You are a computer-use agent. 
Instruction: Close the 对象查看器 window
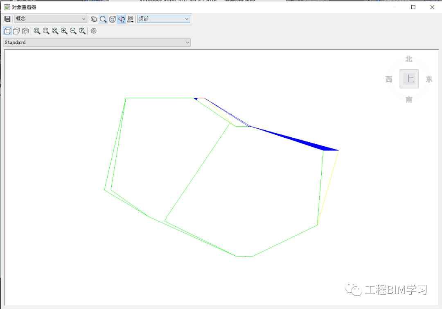(432, 7)
